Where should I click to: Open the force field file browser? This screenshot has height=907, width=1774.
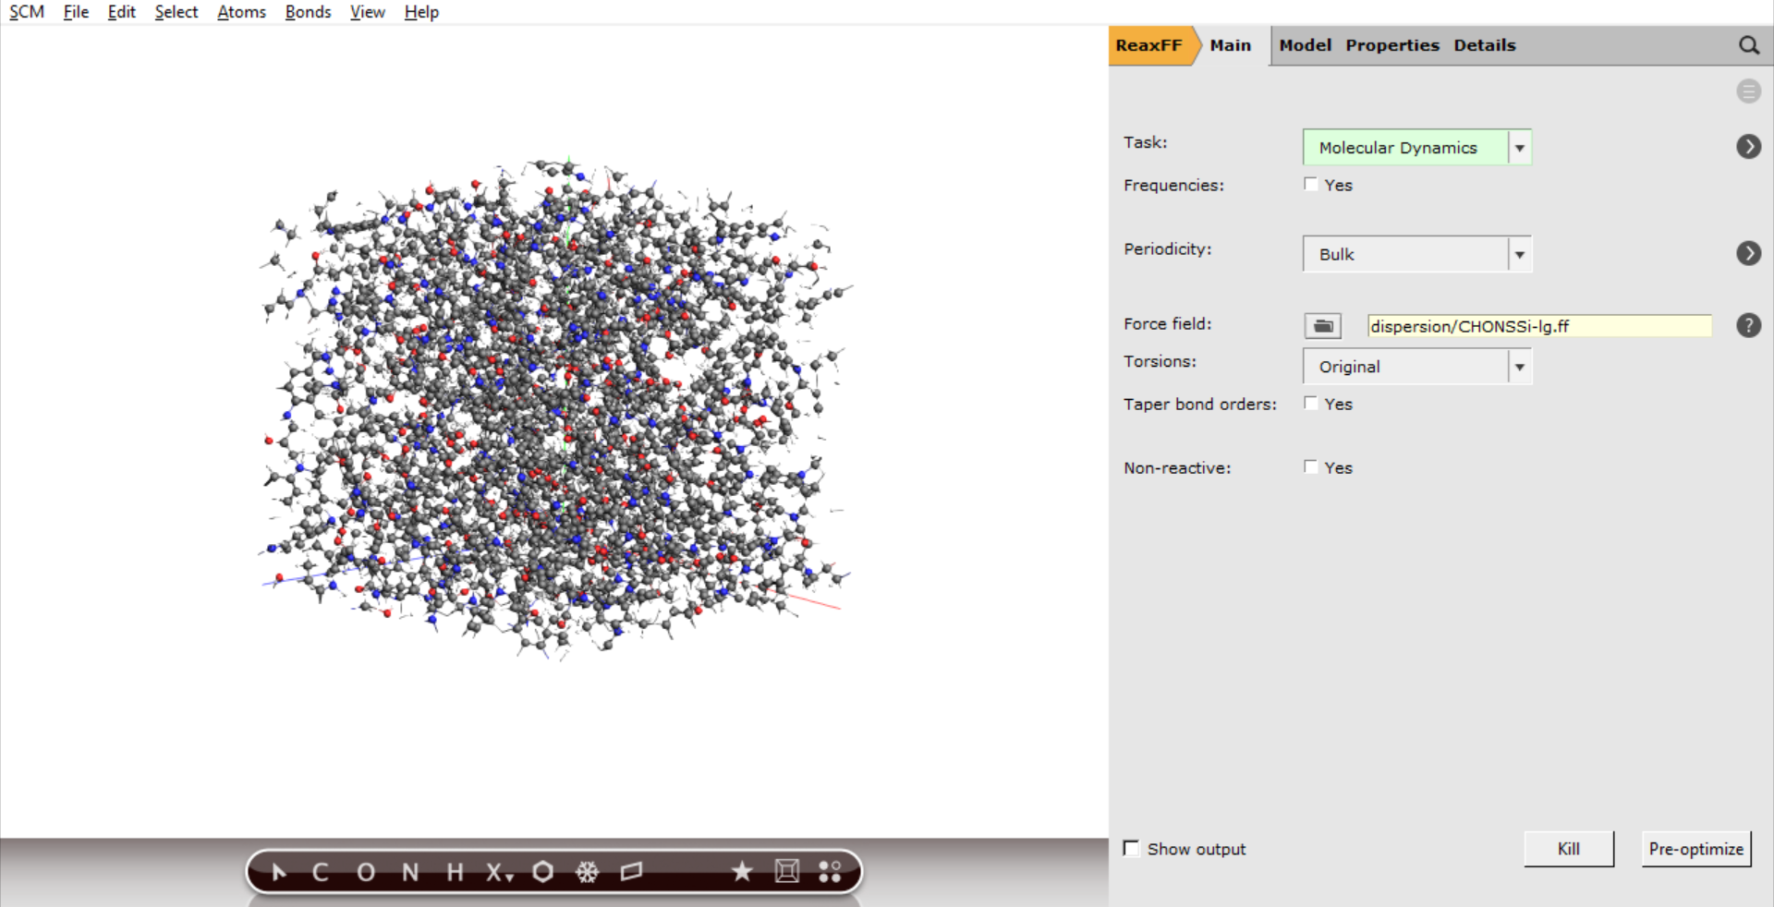[1321, 325]
